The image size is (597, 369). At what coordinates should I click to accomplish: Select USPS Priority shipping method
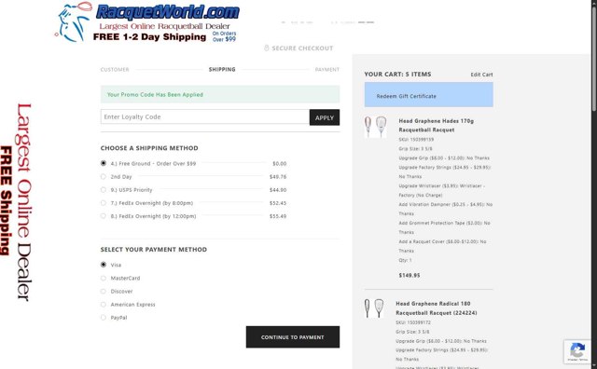click(104, 190)
